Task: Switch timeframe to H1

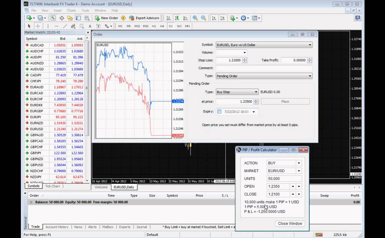Action: click(x=154, y=26)
